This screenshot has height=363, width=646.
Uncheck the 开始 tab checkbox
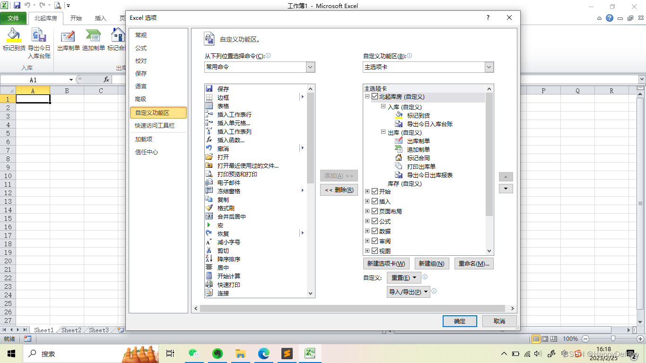pyautogui.click(x=375, y=191)
